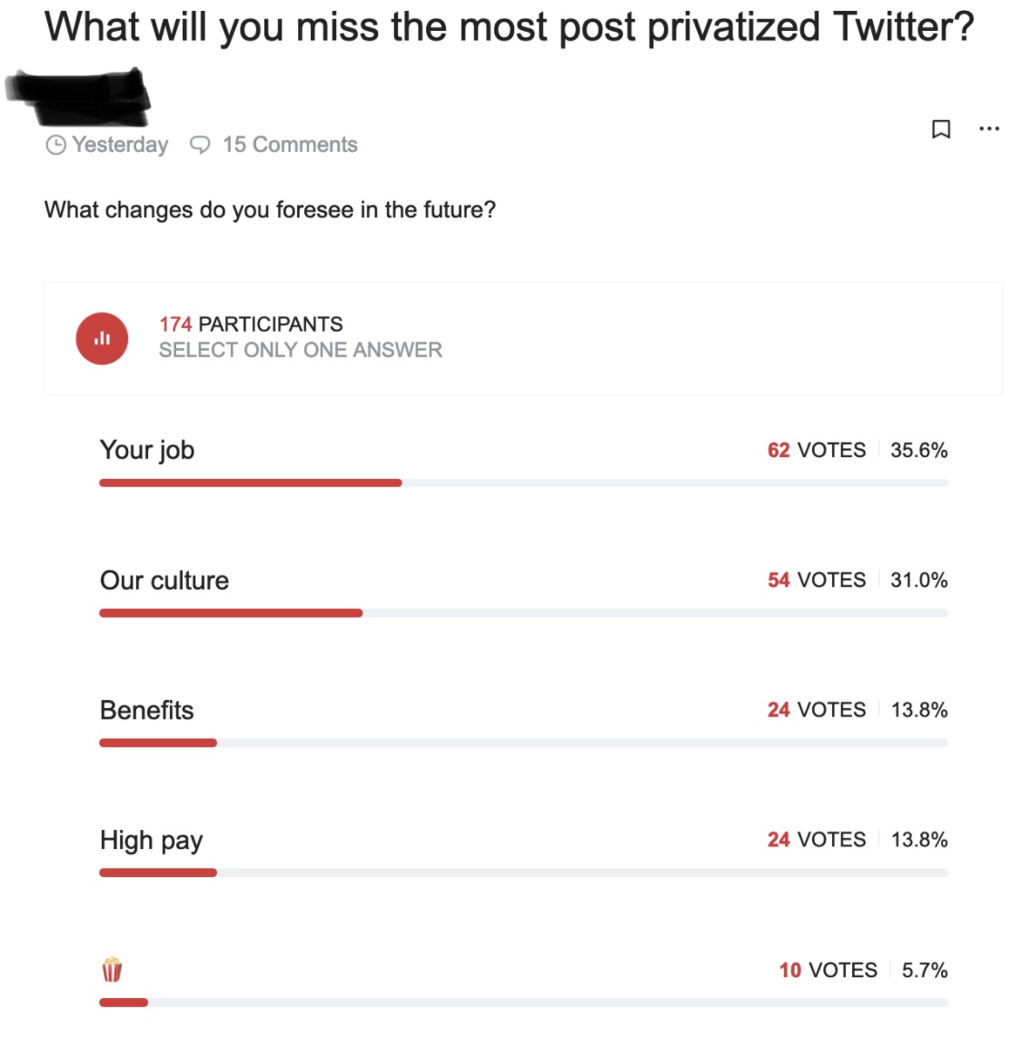Click the popcorn emoji option

coord(112,969)
